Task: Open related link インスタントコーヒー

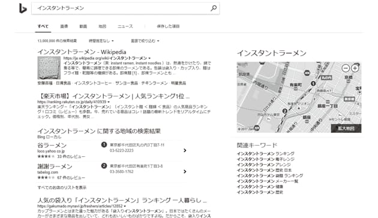Action: pyautogui.click(x=93, y=83)
